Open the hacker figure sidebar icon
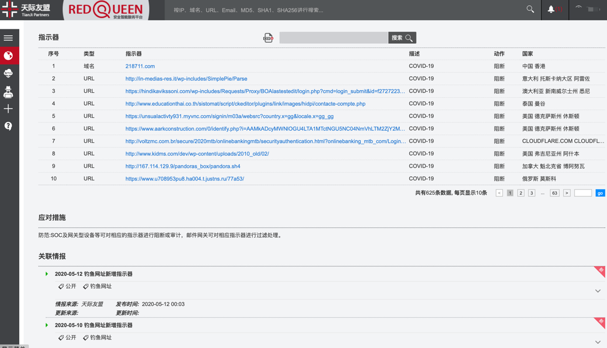607x348 pixels. pyautogui.click(x=8, y=92)
